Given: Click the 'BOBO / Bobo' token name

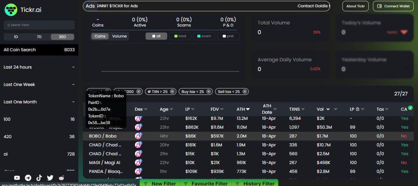Looking at the screenshot, I should click(103, 136).
